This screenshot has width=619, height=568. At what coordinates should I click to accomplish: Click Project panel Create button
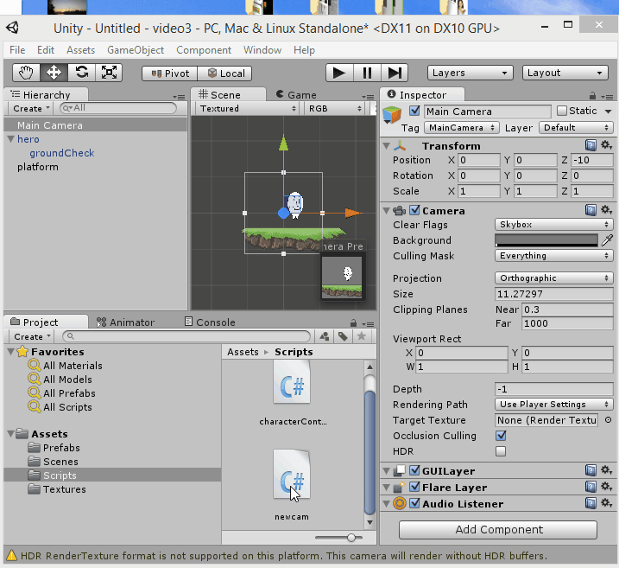(x=32, y=337)
